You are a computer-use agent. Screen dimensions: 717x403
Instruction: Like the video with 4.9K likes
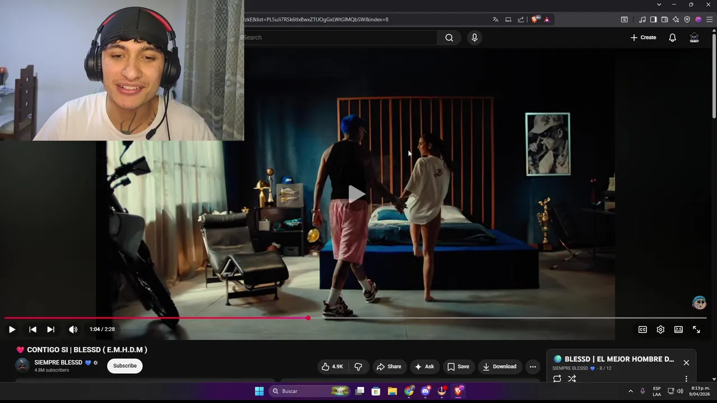pos(332,367)
